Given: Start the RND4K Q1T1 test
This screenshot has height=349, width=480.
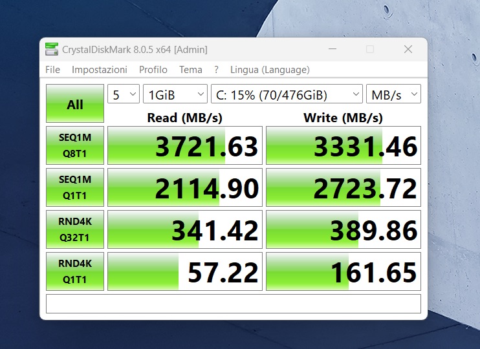Looking at the screenshot, I should click(x=75, y=271).
